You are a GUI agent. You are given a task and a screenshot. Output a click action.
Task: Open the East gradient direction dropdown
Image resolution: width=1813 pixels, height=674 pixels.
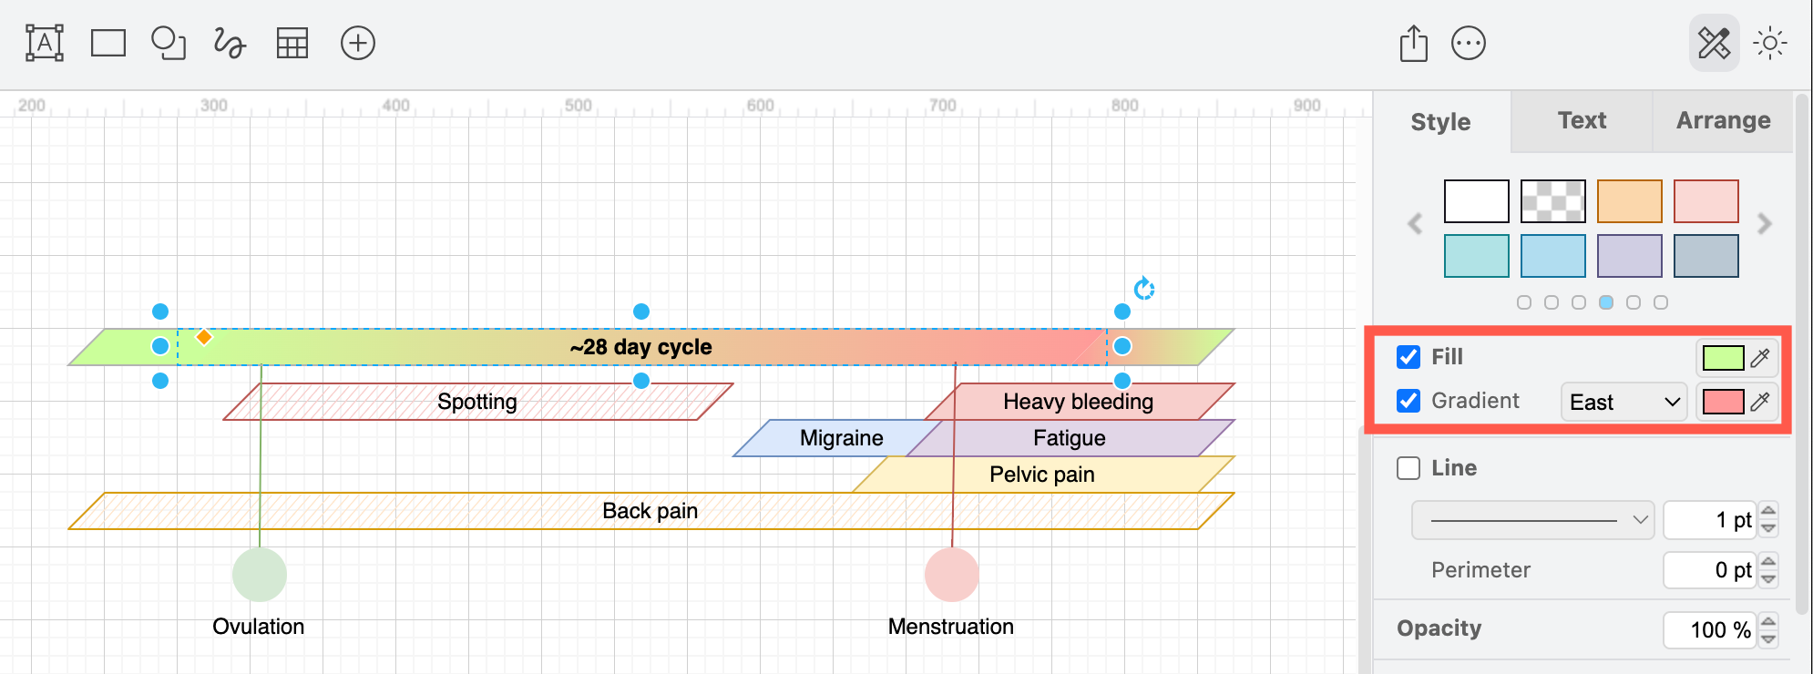coord(1623,402)
